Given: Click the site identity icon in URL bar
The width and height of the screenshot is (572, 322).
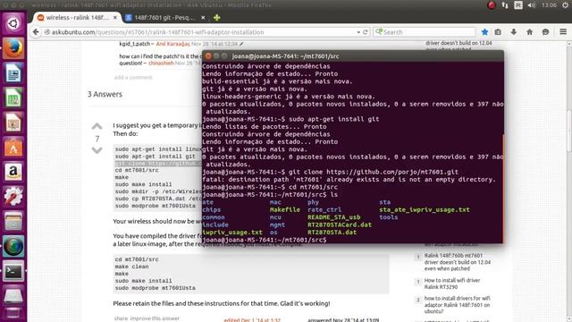Looking at the screenshot, I should coord(47,32).
